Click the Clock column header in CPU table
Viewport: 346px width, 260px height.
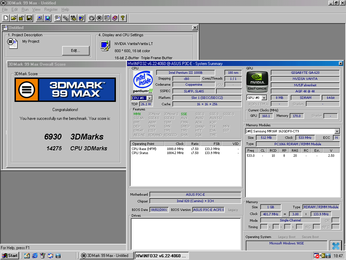point(175,144)
